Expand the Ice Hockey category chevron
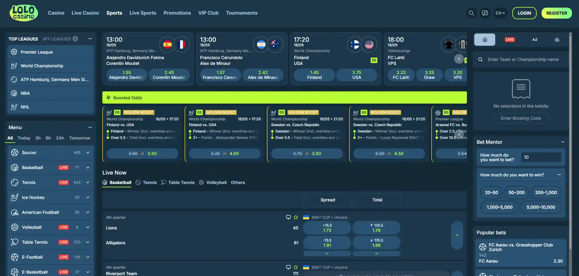 tap(88, 197)
